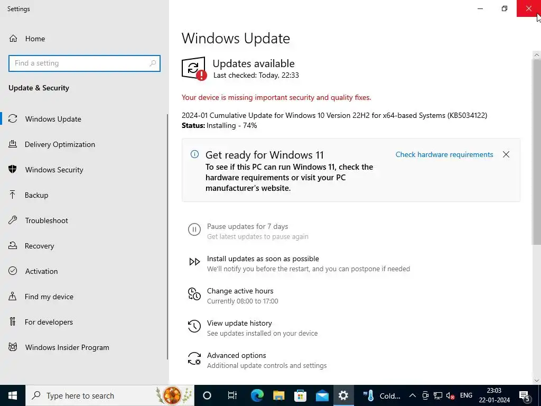This screenshot has width=541, height=406.
Task: Open the Windows Start menu
Action: point(13,395)
